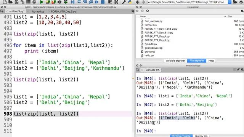The width and height of the screenshot is (244, 137).
Task: Select ftp-add.py in file explorer
Action: [151, 44]
